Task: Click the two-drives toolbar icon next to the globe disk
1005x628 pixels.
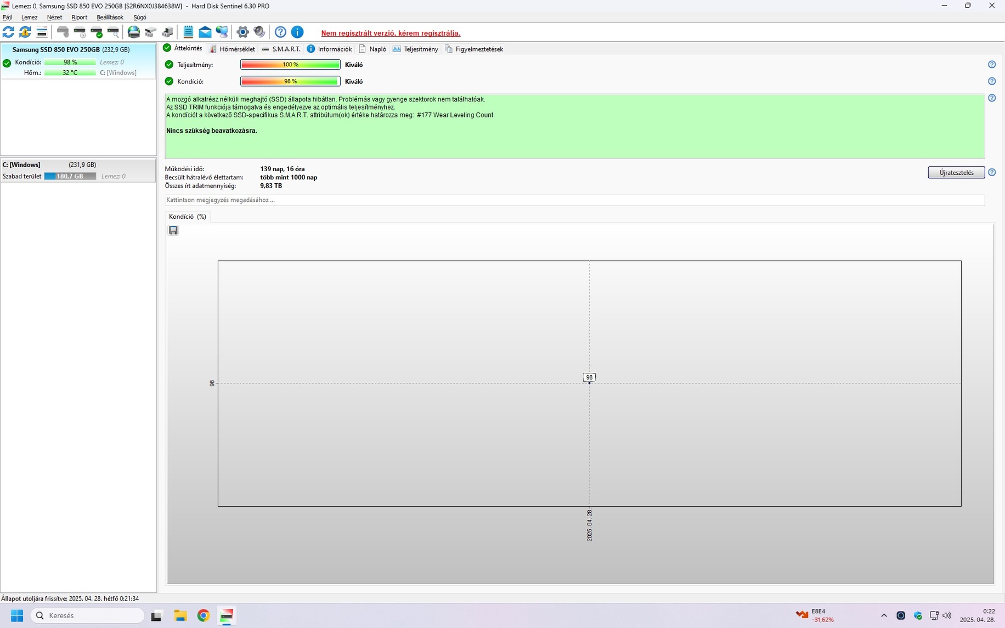Action: (150, 32)
